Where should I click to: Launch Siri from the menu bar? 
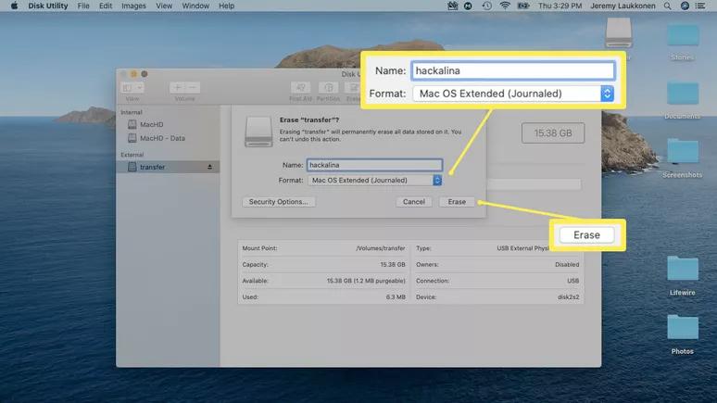[x=685, y=6]
